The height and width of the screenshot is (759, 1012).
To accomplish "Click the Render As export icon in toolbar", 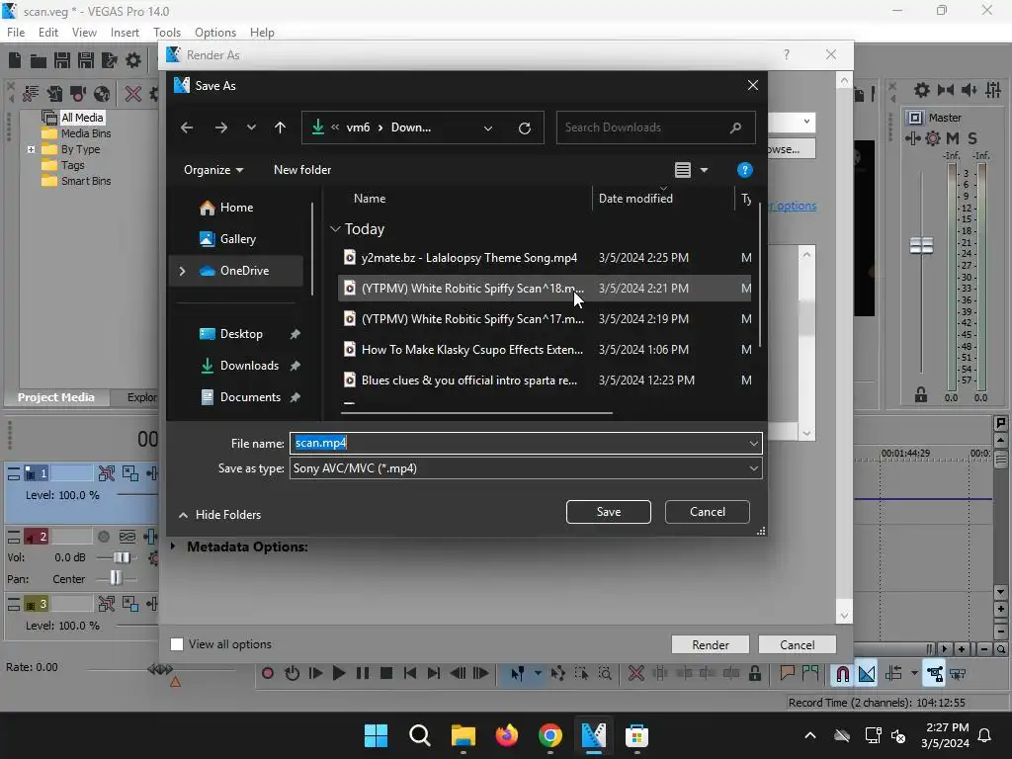I will [110, 60].
